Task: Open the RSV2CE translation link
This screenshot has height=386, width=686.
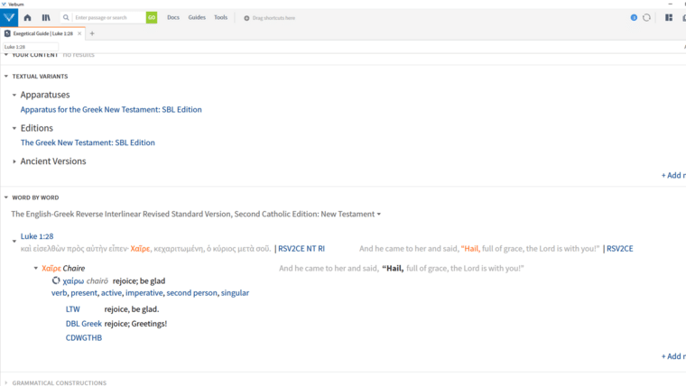Action: point(619,249)
